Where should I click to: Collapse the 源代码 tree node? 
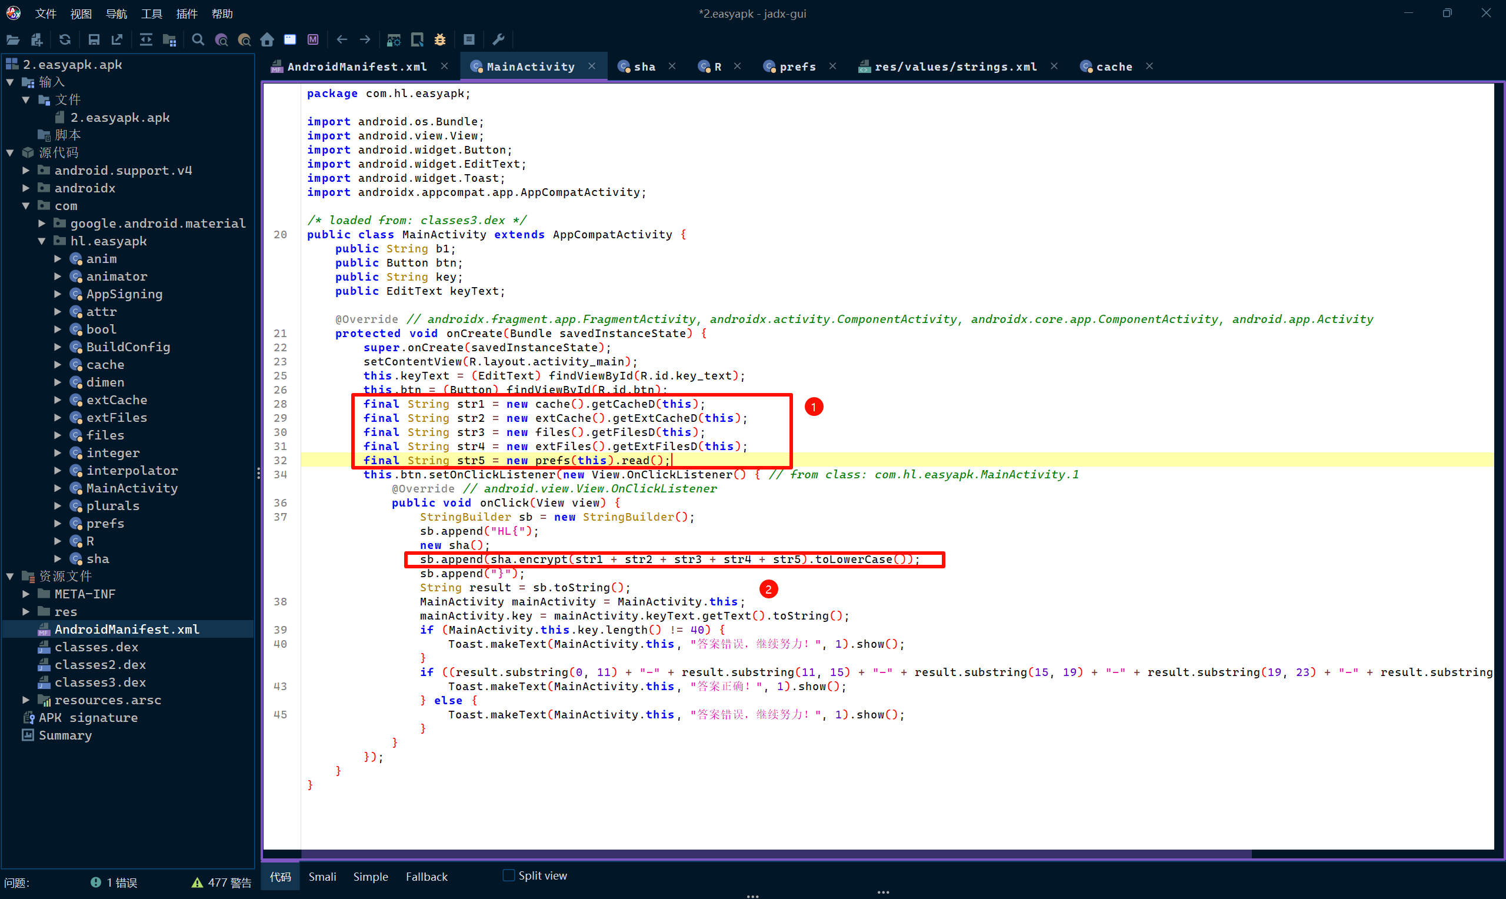point(10,152)
